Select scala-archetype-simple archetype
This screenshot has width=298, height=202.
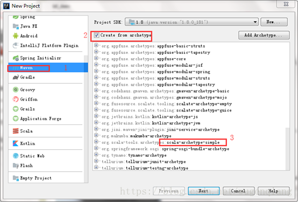click(160, 142)
